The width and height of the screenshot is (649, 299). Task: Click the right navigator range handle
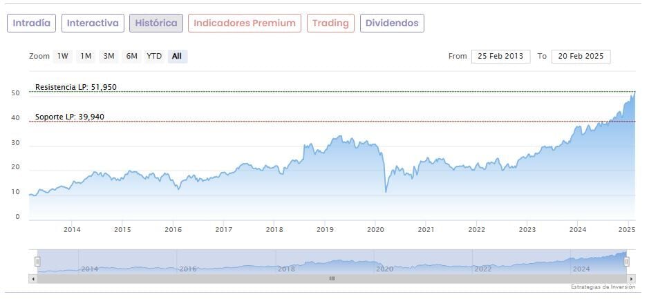tap(627, 261)
